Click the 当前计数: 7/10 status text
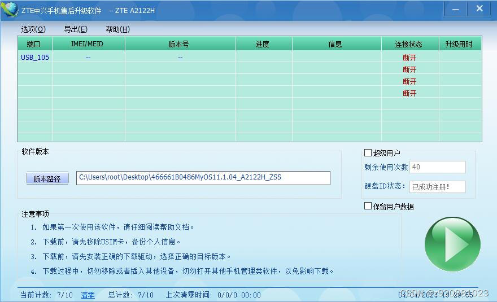Screen dimensions: 497x302 pos(46,295)
